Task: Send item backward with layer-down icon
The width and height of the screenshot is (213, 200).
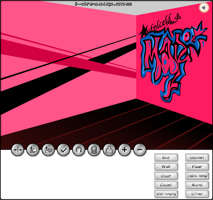Action: tap(48, 150)
